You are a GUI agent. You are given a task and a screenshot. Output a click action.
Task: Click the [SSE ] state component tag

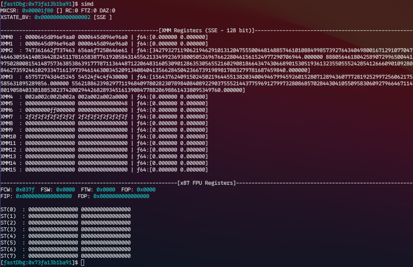click(x=103, y=17)
